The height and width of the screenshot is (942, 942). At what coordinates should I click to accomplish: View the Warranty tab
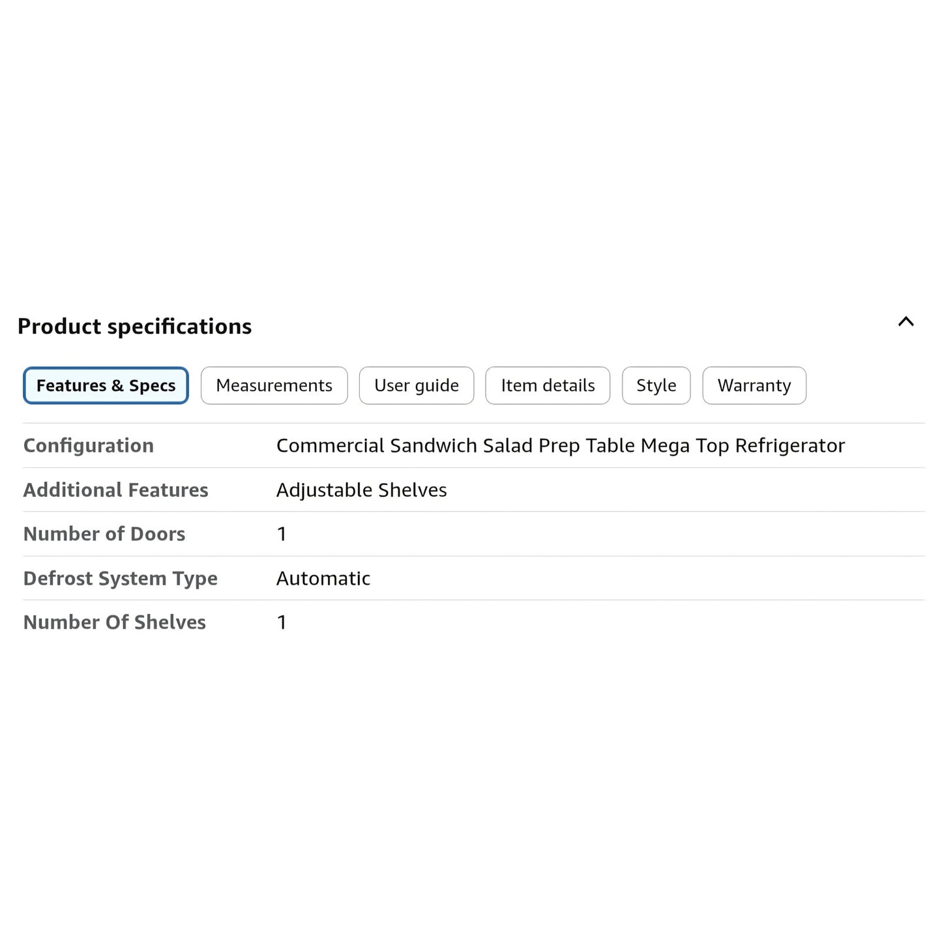[x=754, y=385]
